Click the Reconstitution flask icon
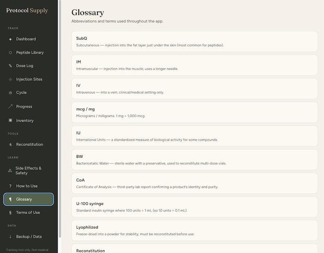Image resolution: width=324 pixels, height=253 pixels. click(x=10, y=145)
